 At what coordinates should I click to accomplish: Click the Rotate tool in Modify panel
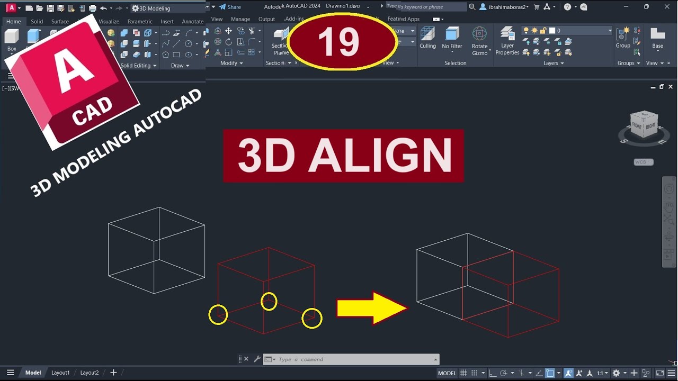pos(229,42)
